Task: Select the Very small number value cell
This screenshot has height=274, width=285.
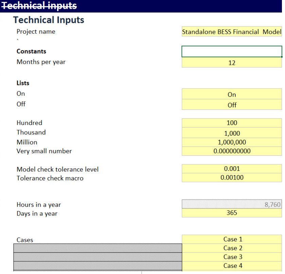Action: (232, 151)
